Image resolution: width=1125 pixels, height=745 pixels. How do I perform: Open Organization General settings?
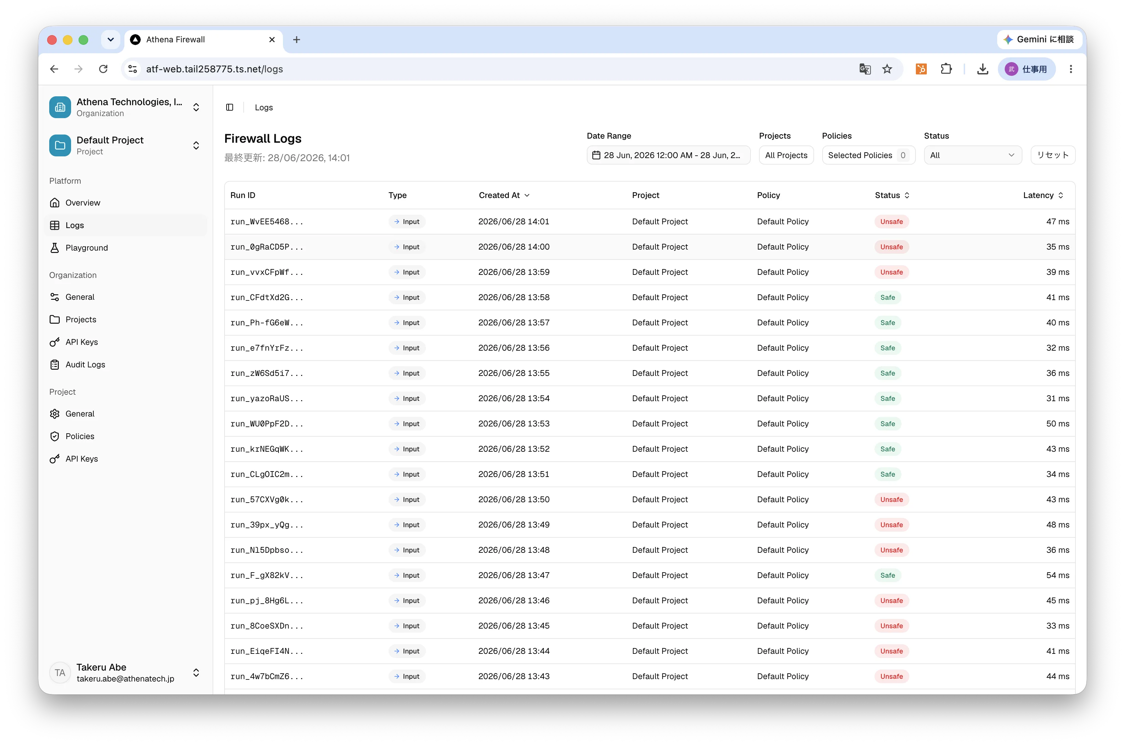(126, 297)
